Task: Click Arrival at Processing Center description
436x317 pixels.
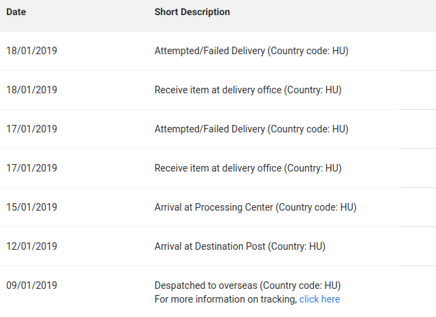Action: coord(255,207)
